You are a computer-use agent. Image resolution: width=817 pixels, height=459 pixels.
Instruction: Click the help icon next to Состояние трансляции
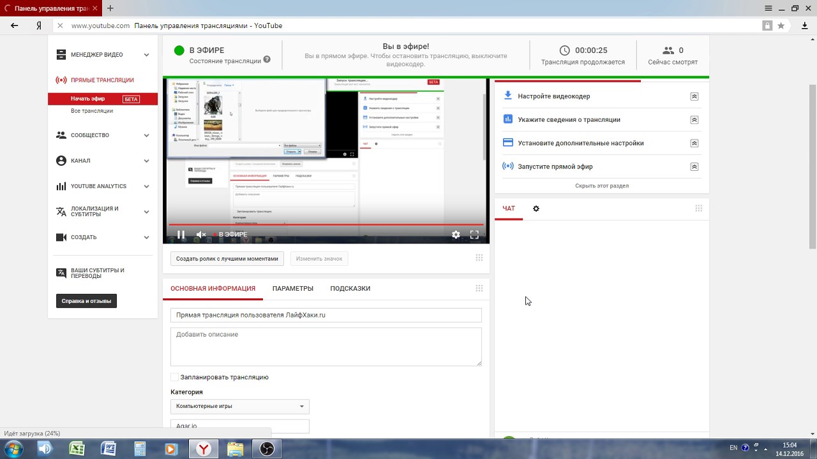click(267, 59)
